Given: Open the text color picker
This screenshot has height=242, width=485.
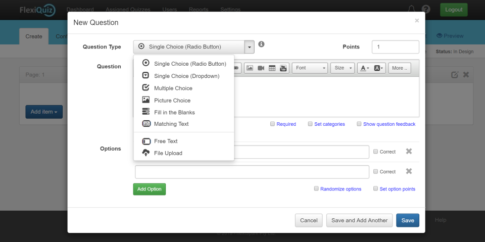Looking at the screenshot, I should (364, 68).
